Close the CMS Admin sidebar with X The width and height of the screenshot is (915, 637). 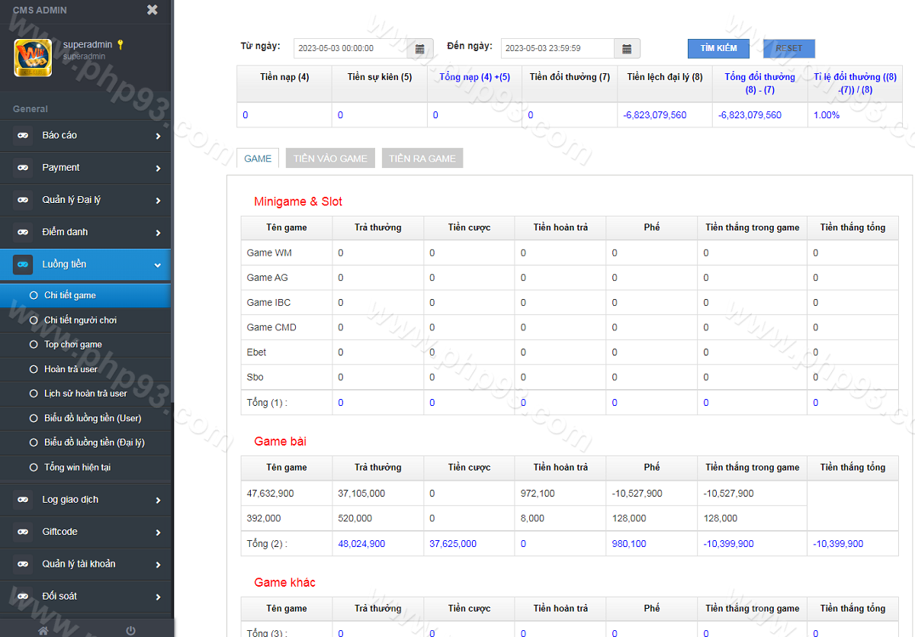pos(152,10)
